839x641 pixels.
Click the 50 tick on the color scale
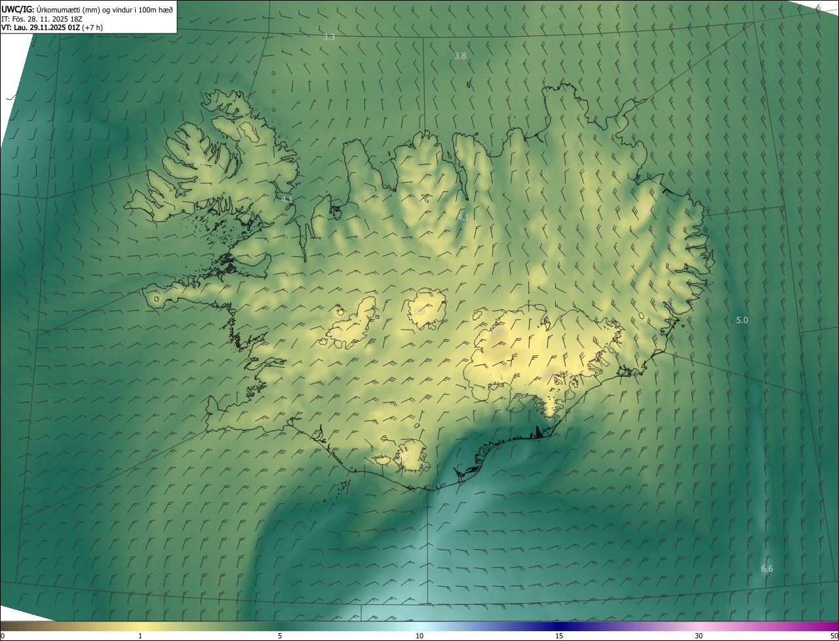point(834,636)
